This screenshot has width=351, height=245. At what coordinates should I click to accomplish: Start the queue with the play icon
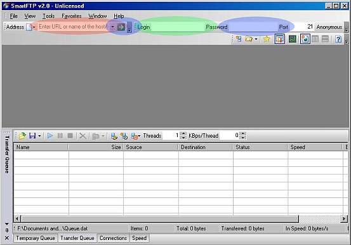[50, 135]
